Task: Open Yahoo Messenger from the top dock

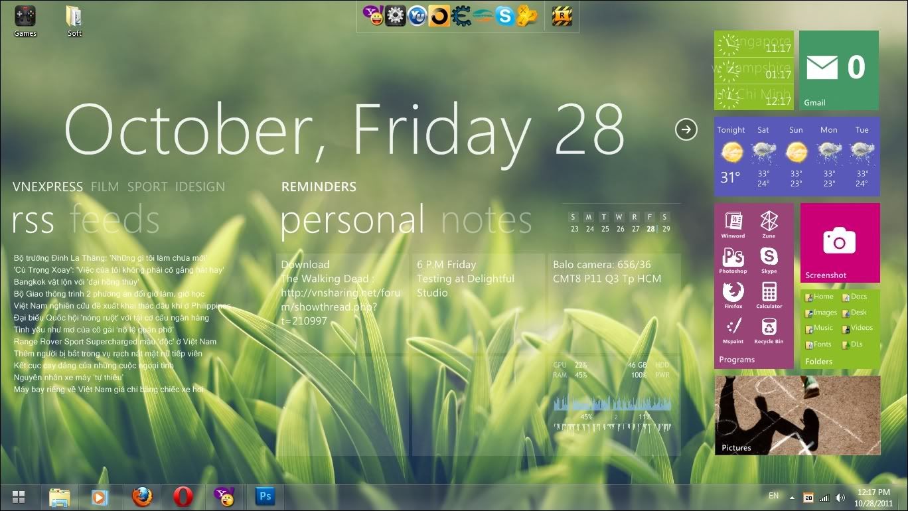Action: 373,15
